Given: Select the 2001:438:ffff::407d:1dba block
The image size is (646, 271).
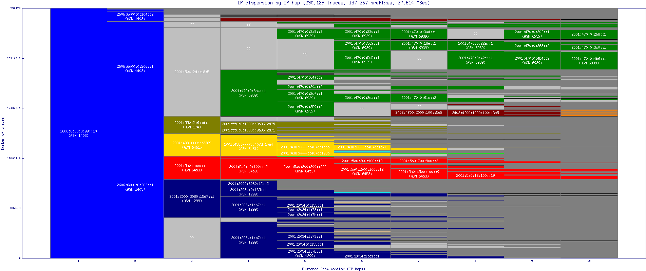Looking at the screenshot, I should [x=305, y=147].
